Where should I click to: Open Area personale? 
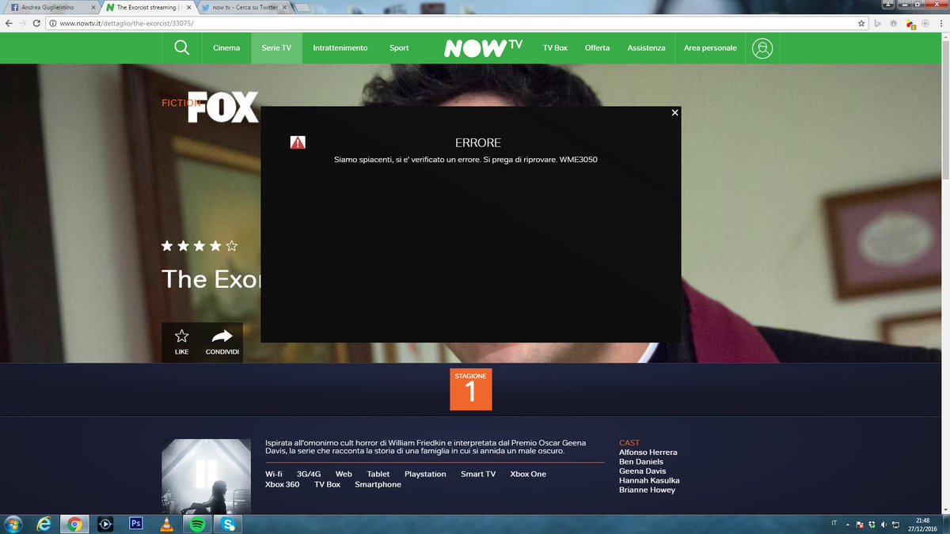(x=710, y=47)
